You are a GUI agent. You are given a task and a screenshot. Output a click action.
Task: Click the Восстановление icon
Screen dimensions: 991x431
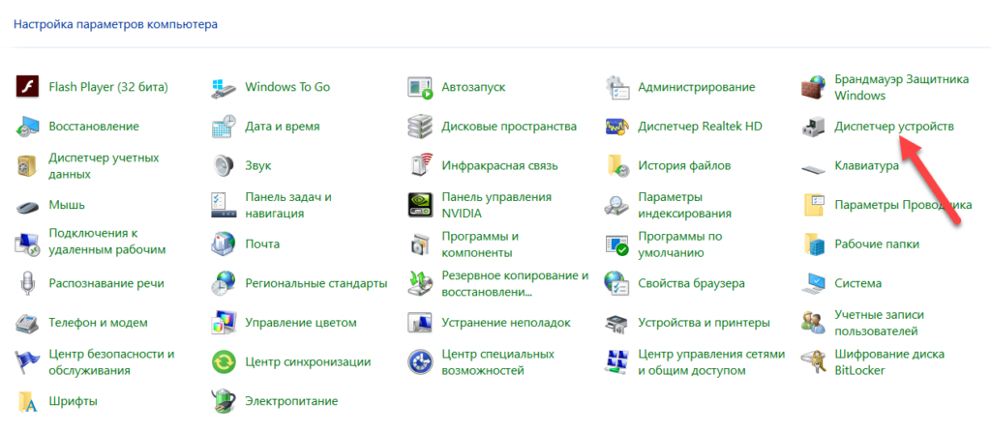[x=25, y=127]
